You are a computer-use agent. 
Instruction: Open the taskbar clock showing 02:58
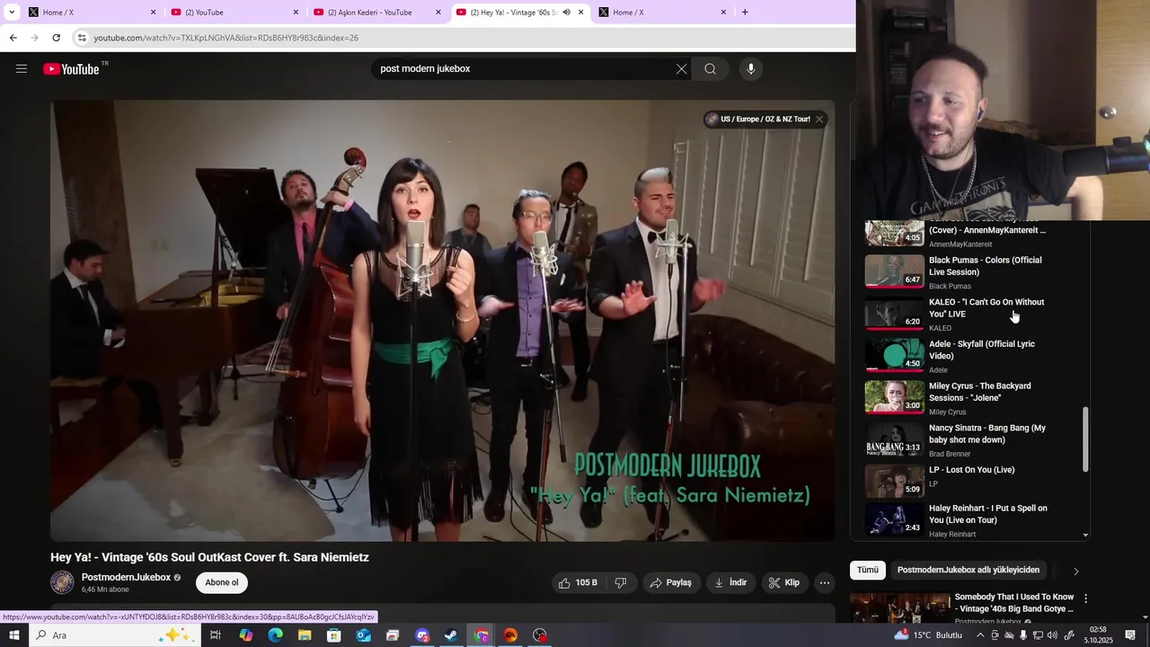1098,635
